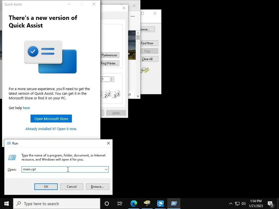Open the Windows Start menu
This screenshot has height=209, width=279.
click(x=7, y=204)
